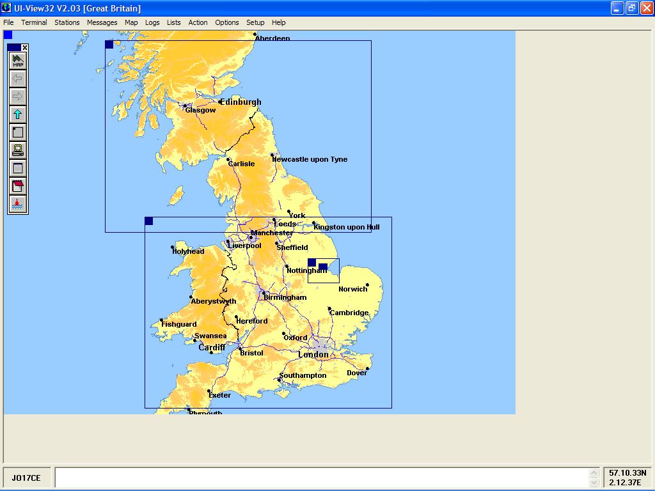Click the left small map marker near Nottingham
Screen dimensions: 655x491
(x=312, y=263)
